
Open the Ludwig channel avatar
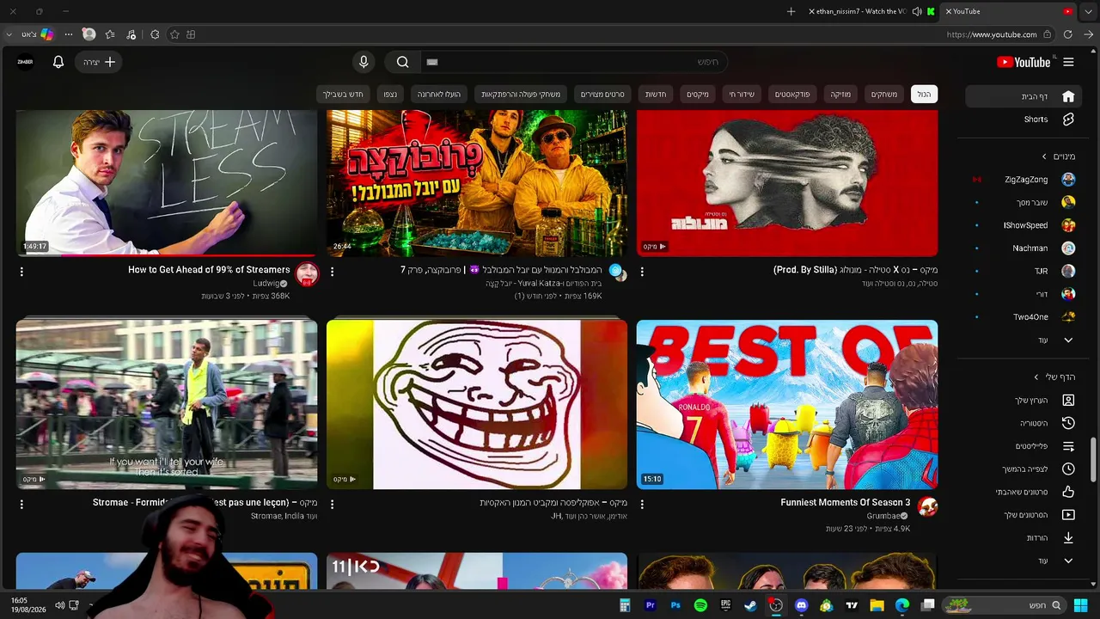click(x=307, y=274)
